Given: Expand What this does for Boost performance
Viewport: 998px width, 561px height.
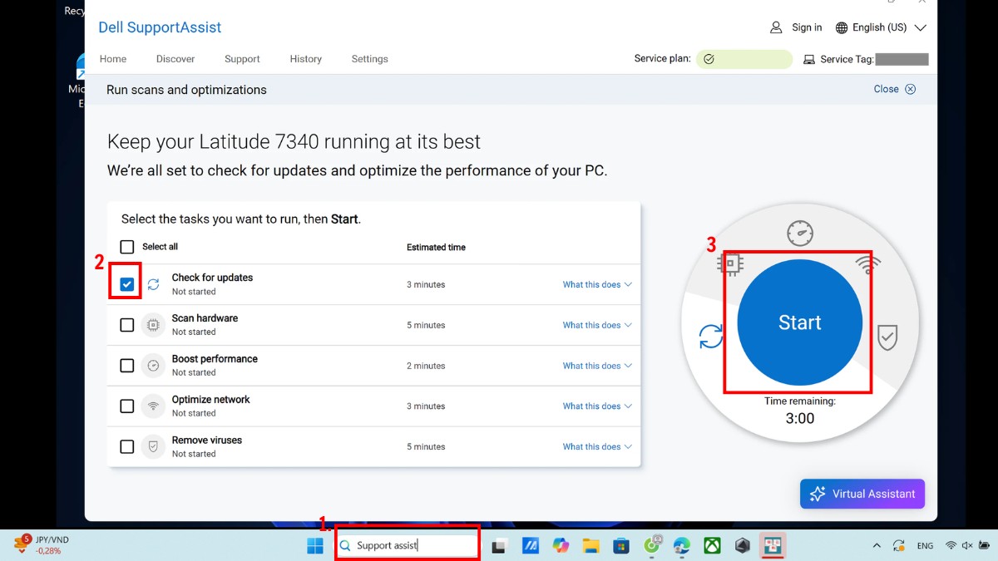Looking at the screenshot, I should (596, 366).
